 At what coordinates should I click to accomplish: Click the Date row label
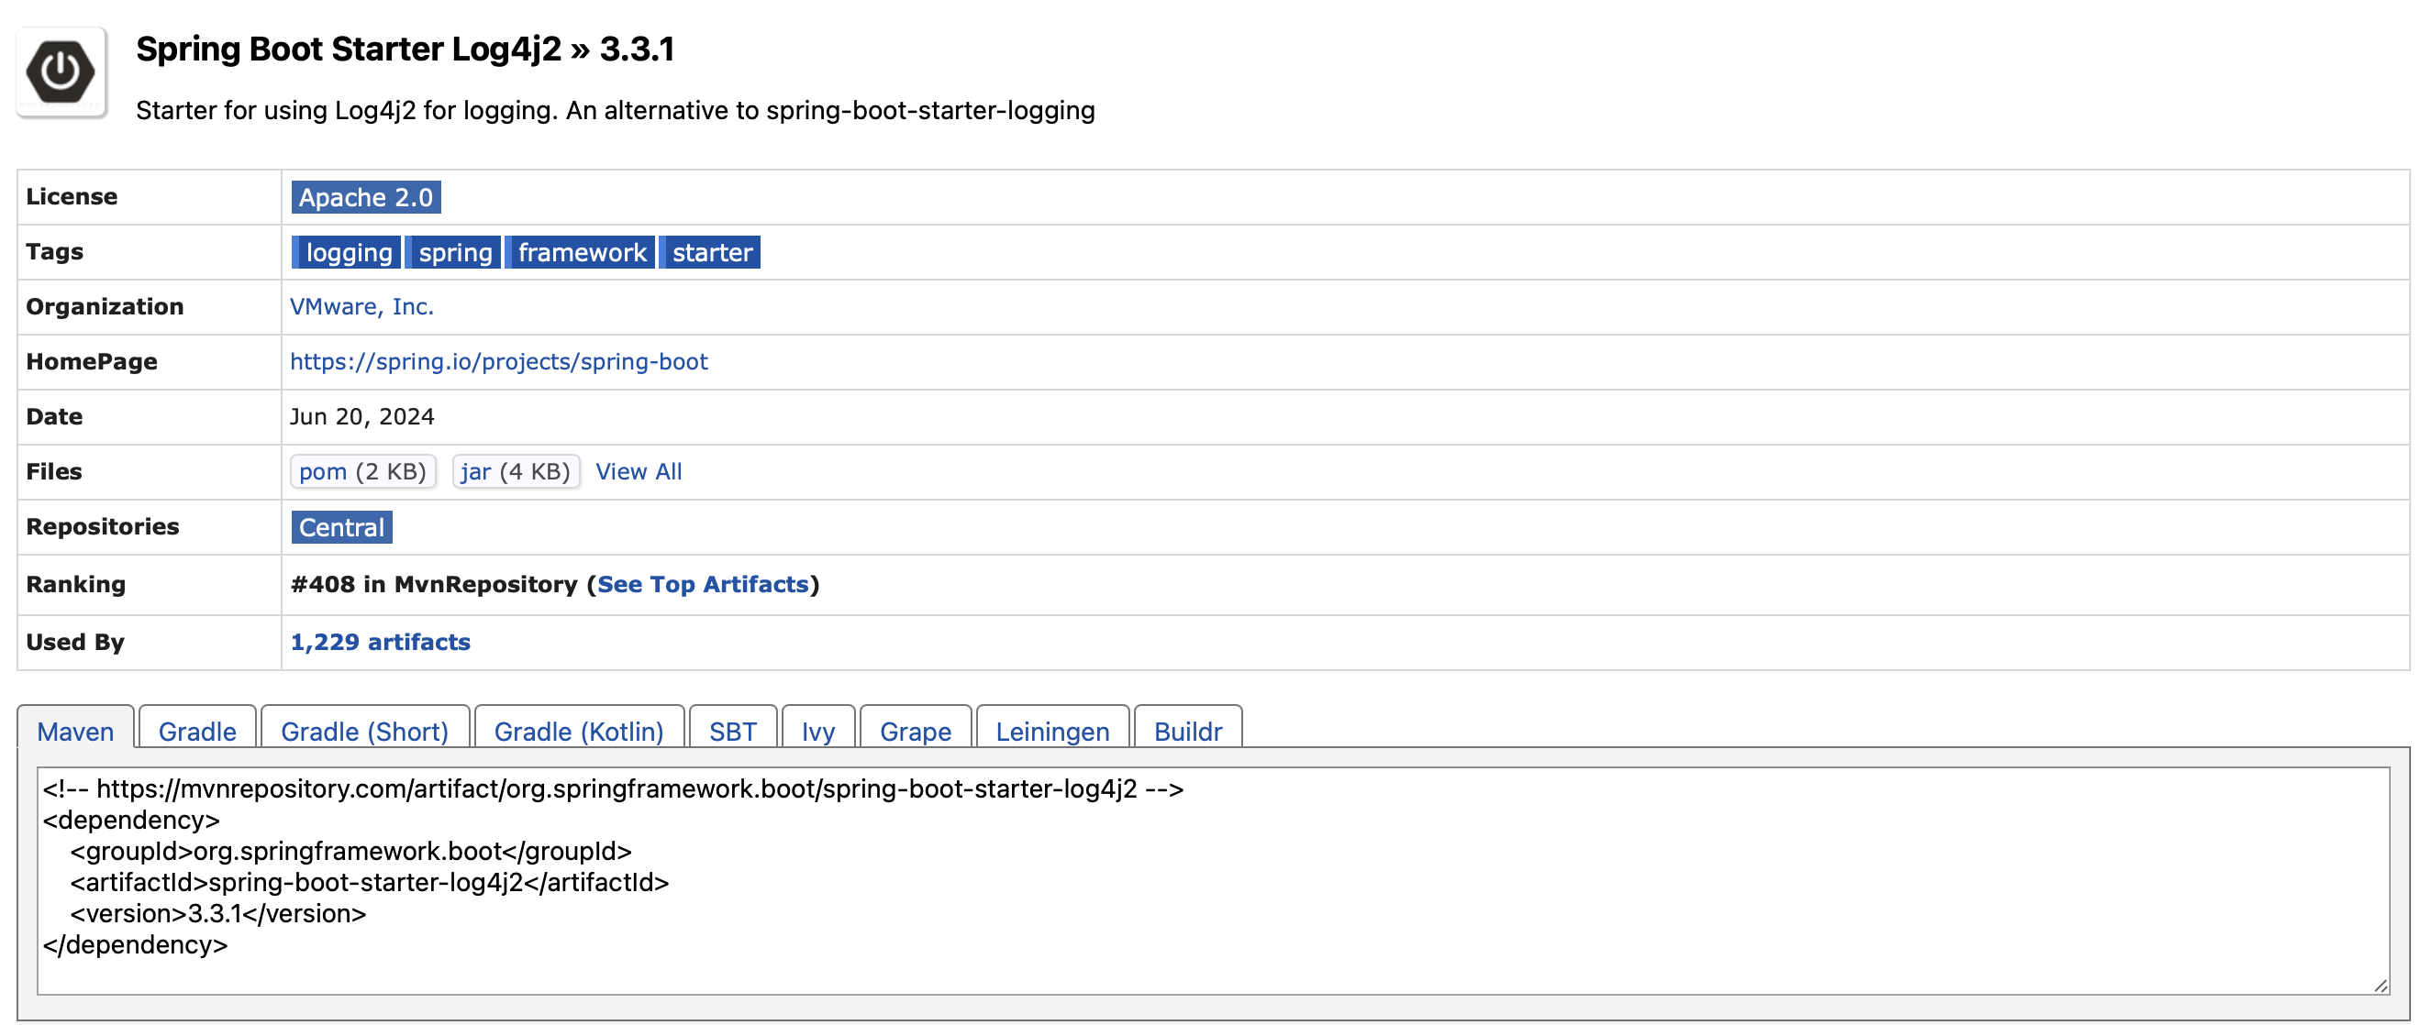click(x=53, y=417)
